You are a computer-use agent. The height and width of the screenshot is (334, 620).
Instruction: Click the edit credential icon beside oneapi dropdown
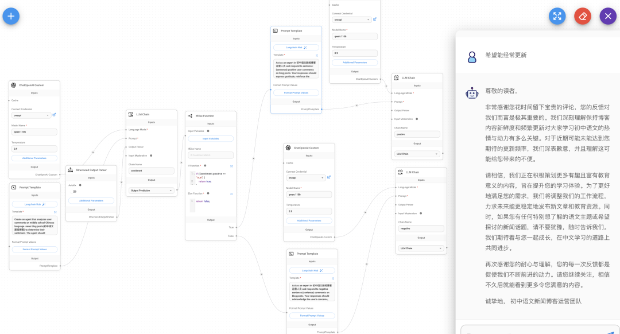point(53,115)
